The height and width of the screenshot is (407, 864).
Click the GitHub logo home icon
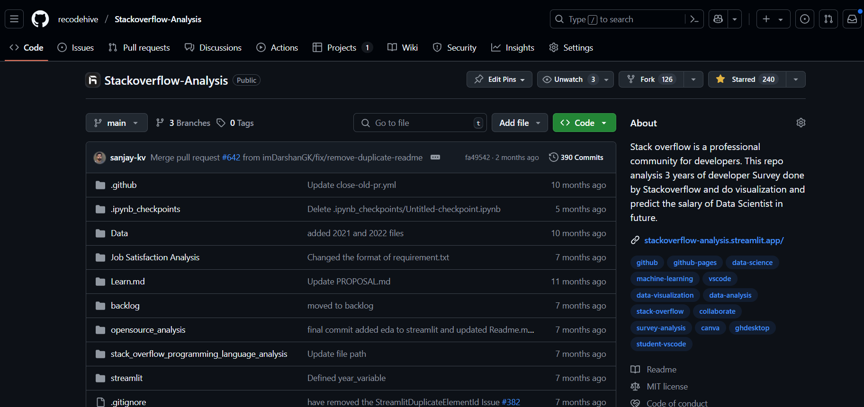40,19
